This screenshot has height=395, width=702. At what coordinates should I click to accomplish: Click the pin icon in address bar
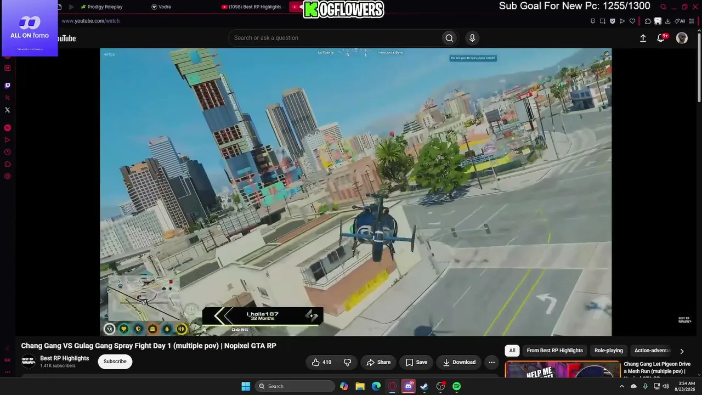[593, 21]
